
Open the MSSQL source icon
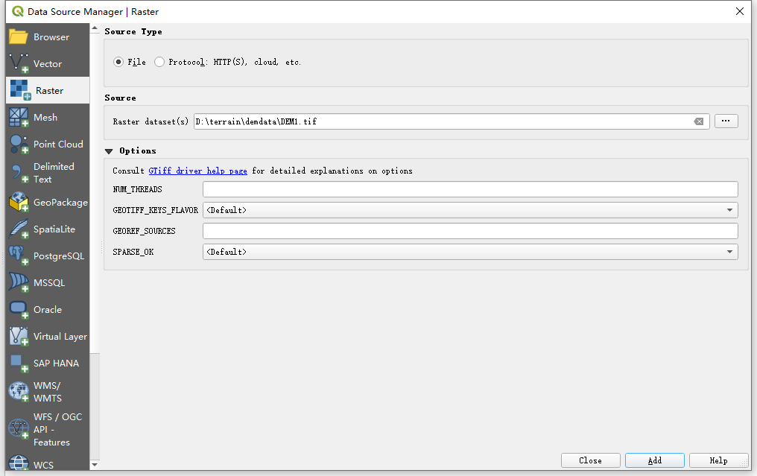pos(19,283)
